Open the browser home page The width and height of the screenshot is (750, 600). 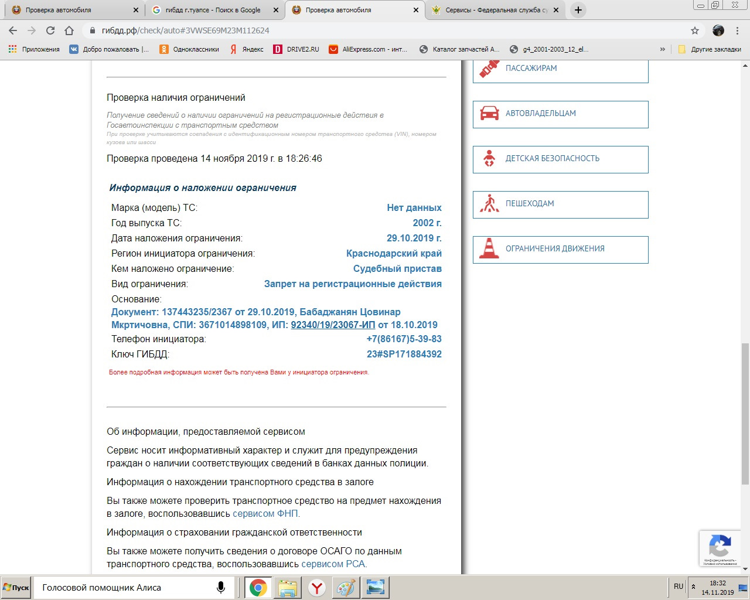click(69, 30)
